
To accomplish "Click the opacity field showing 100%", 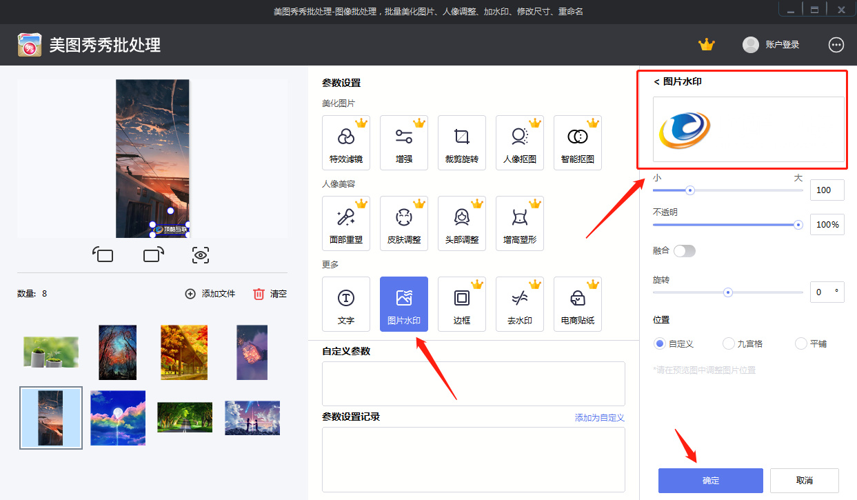I will [x=827, y=225].
